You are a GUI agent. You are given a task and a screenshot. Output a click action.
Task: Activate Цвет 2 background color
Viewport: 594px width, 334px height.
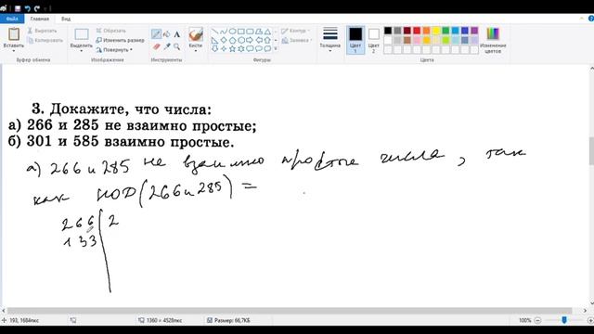point(373,39)
